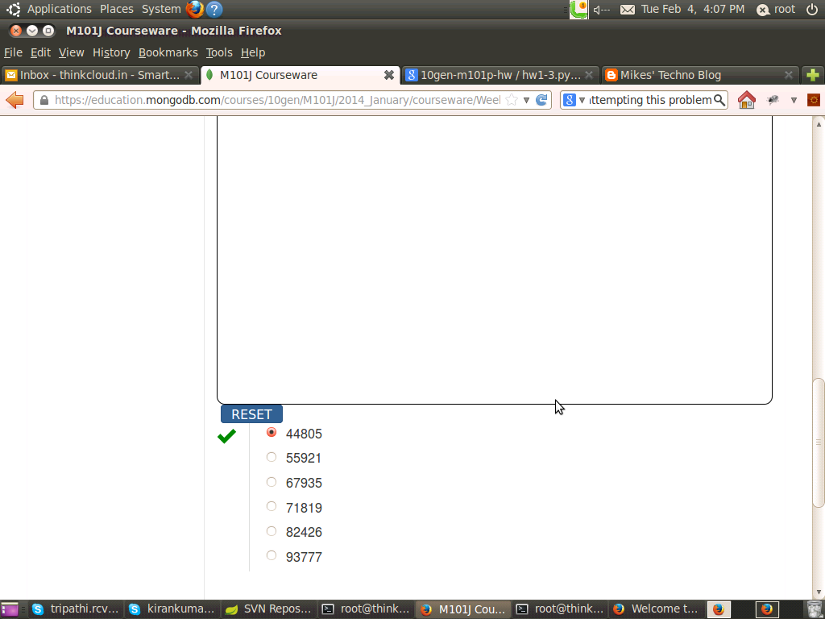Open the Bookmarks menu
825x619 pixels.
(x=168, y=52)
